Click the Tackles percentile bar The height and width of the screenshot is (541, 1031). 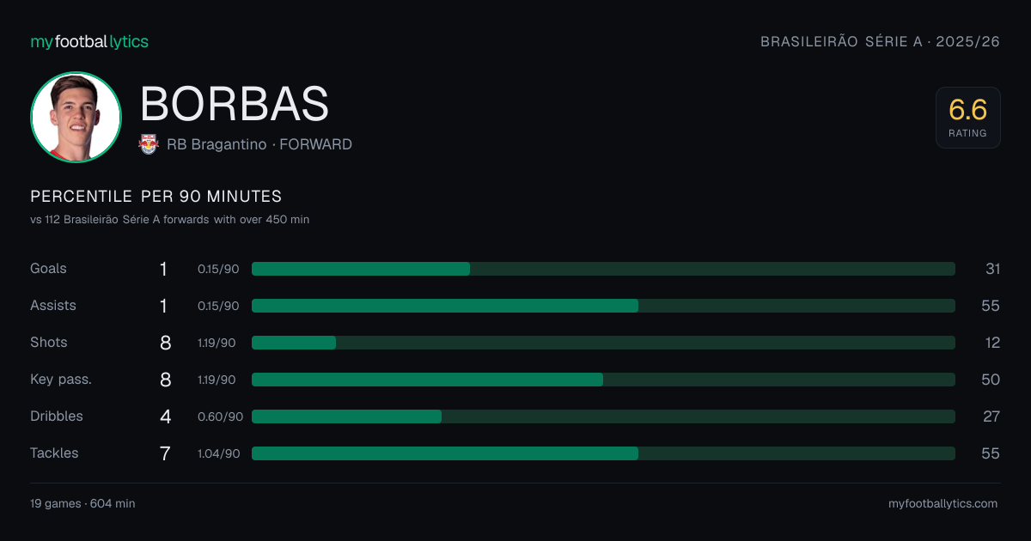(603, 453)
